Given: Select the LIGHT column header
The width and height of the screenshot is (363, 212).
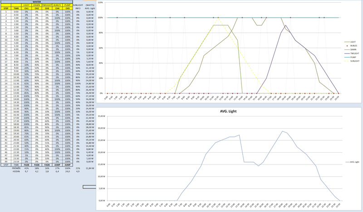Looking at the screenshot, I should tap(26, 5).
